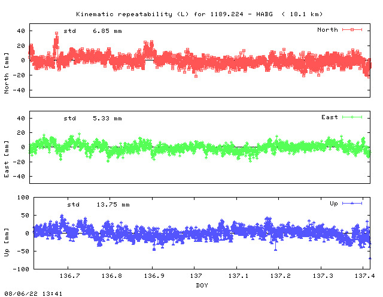Viewport: 383px width, 297px height.
Task: Click the North legend marker line
Action: [x=352, y=29]
